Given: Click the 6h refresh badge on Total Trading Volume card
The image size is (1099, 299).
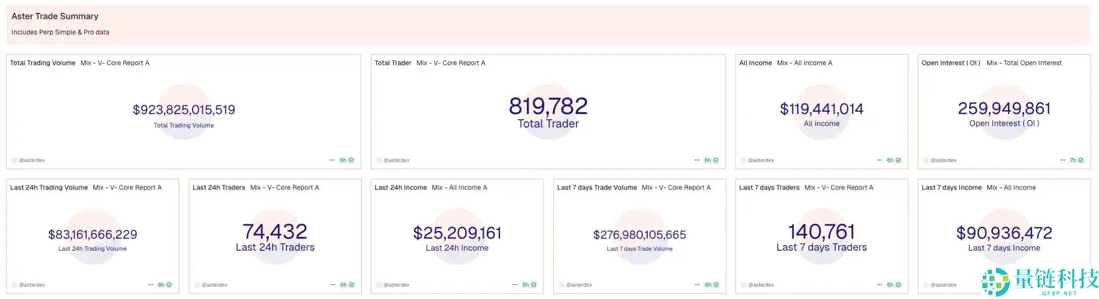Looking at the screenshot, I should click(347, 160).
